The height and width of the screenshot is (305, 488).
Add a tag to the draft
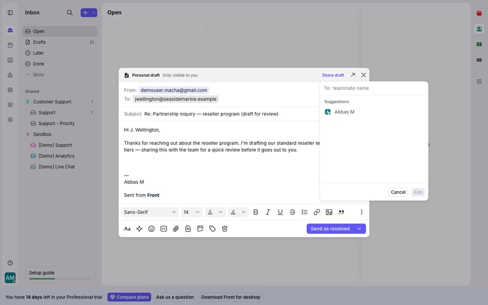[x=212, y=229]
